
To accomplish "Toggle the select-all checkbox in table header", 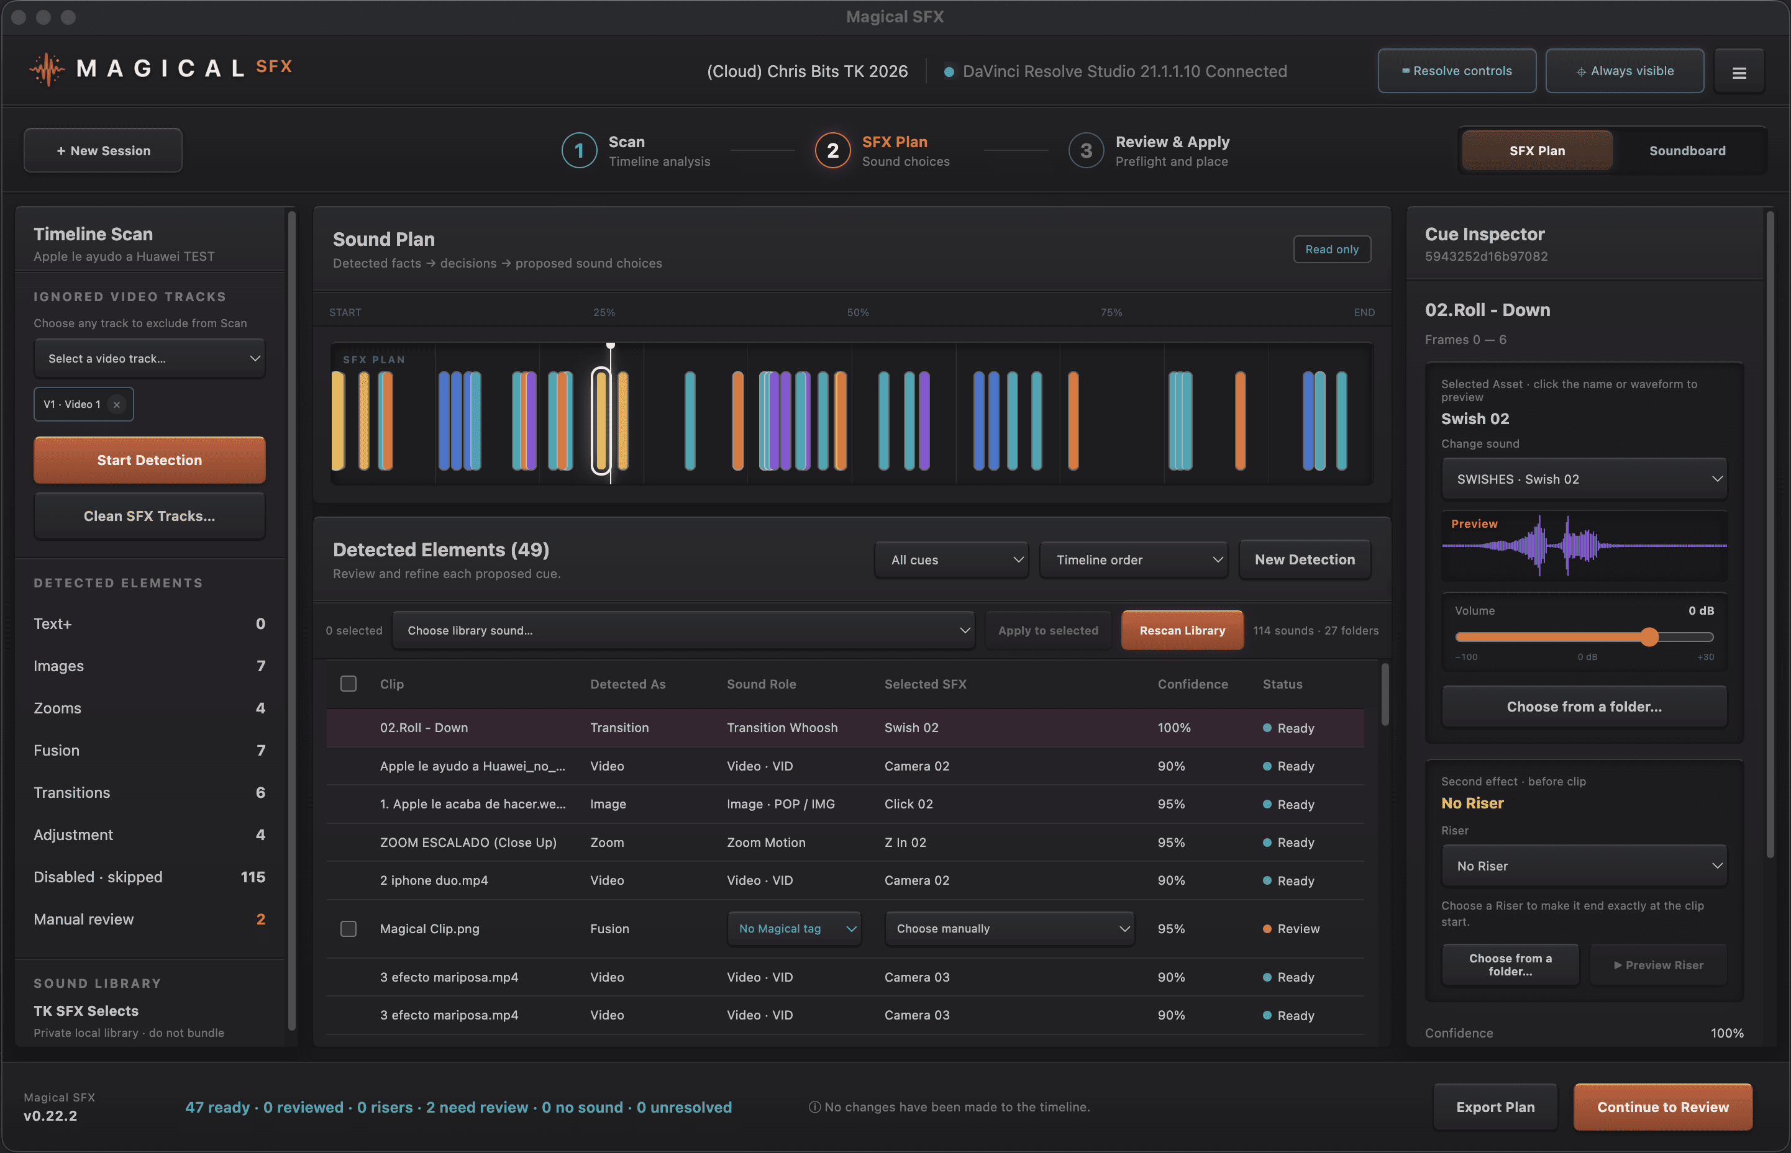I will 349,684.
